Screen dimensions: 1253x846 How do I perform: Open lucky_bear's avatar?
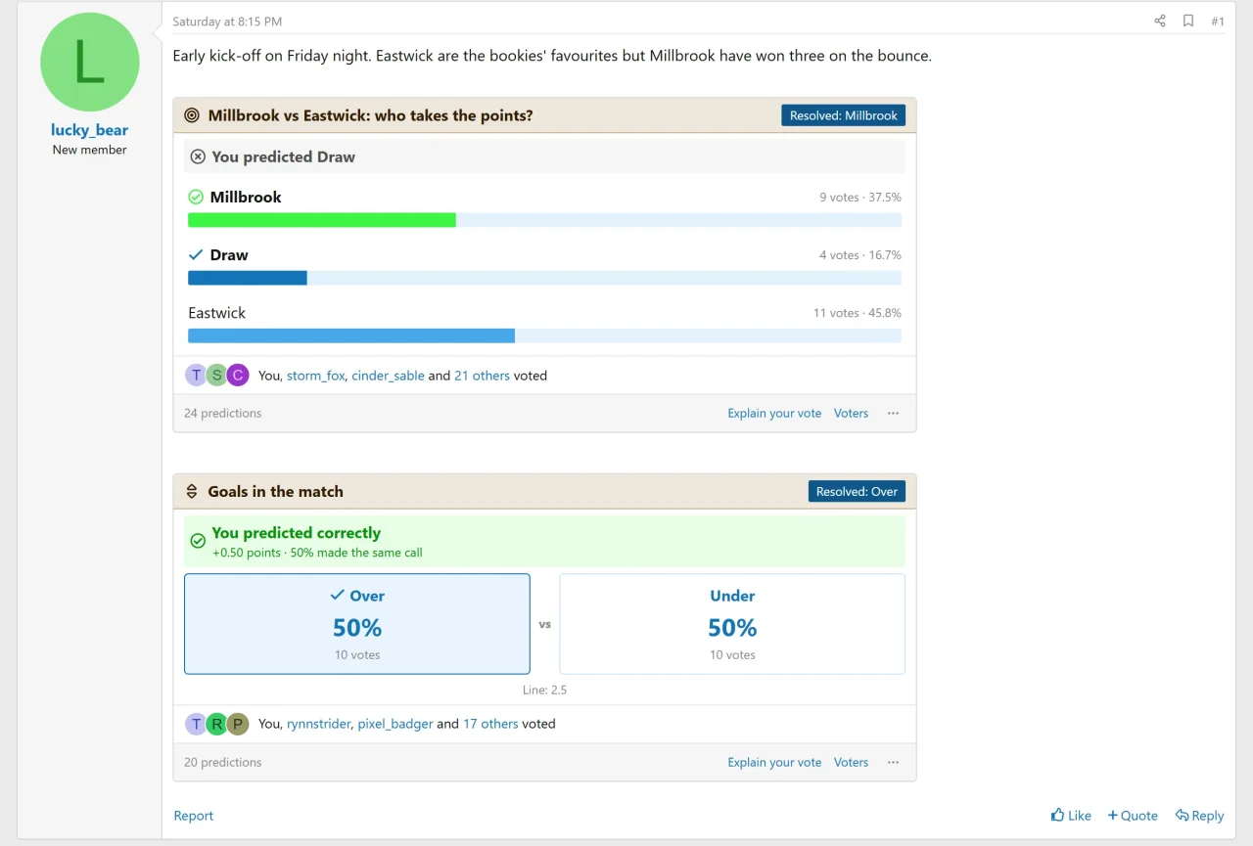point(89,62)
